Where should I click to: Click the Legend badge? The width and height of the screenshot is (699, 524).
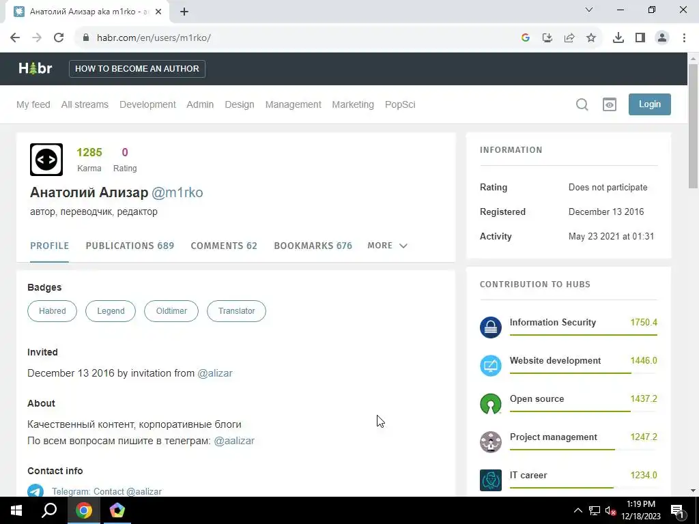111,311
